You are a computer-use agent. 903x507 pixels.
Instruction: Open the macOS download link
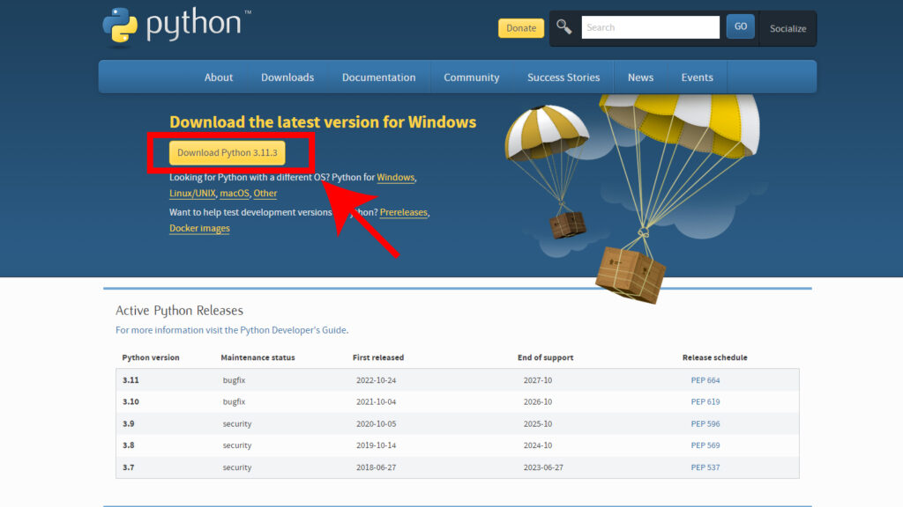point(235,193)
